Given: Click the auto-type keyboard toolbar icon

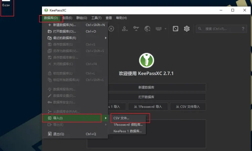Looking at the screenshot, I should [159, 29].
